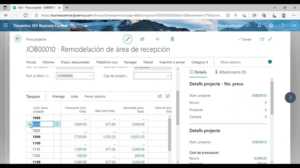
Task: Click the 1010 task number field
Action: [x=43, y=124]
